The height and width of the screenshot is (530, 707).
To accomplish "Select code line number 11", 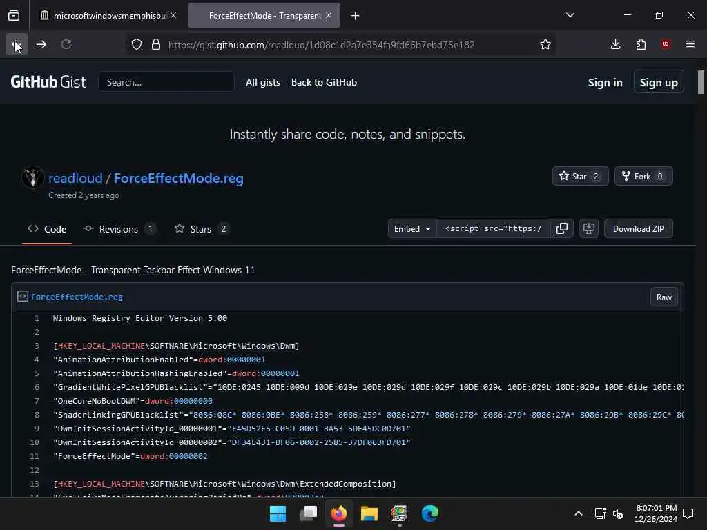I will click(35, 456).
